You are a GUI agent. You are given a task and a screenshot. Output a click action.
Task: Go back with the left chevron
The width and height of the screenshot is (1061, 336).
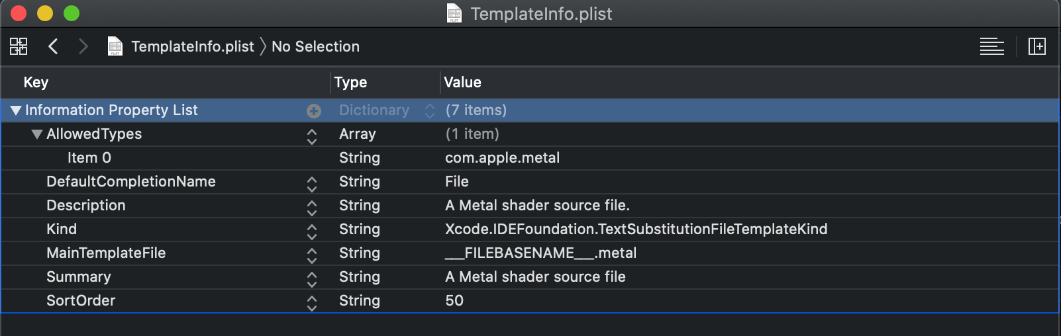54,46
